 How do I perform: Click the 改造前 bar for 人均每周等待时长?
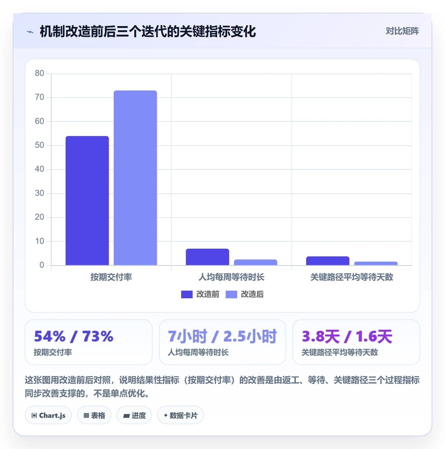click(208, 257)
